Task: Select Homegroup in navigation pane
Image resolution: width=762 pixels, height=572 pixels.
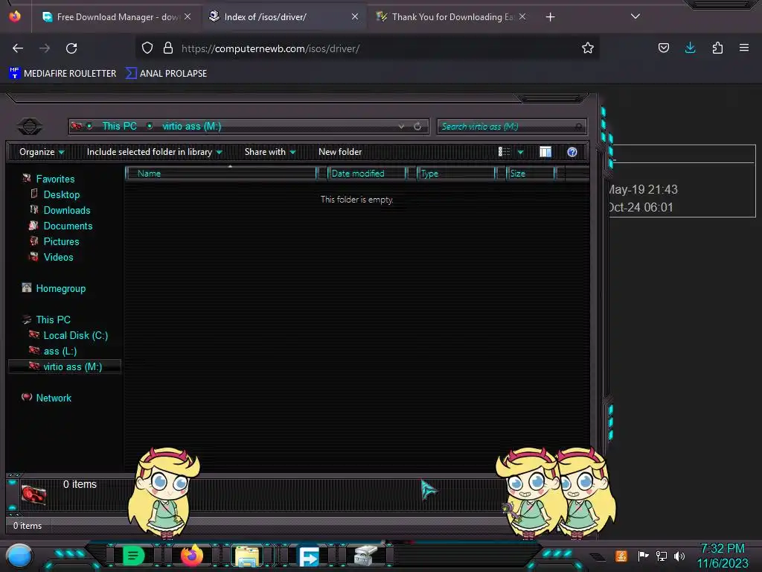Action: click(60, 288)
